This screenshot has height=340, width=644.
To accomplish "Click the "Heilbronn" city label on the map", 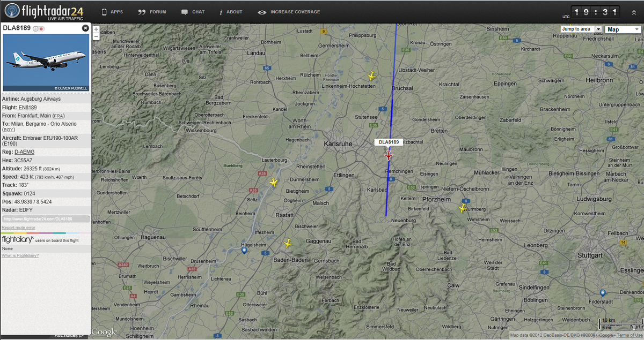I will 599,80.
